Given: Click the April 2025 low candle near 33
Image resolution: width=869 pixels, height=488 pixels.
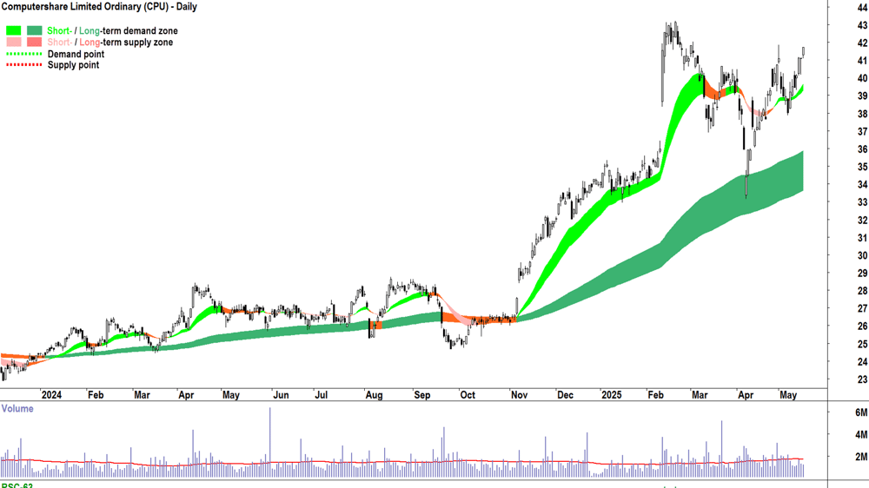Looking at the screenshot, I should coord(746,186).
